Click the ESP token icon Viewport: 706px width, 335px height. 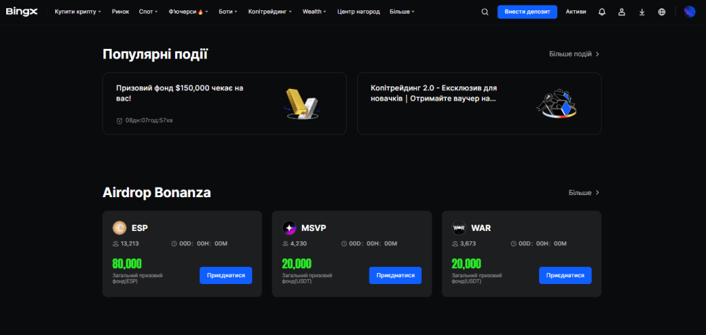click(x=119, y=228)
